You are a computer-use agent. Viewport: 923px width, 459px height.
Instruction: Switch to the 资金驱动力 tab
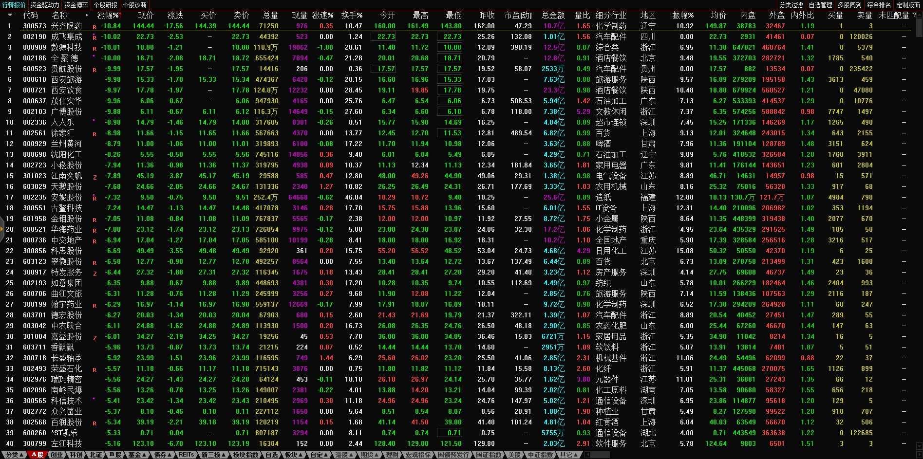pos(45,5)
